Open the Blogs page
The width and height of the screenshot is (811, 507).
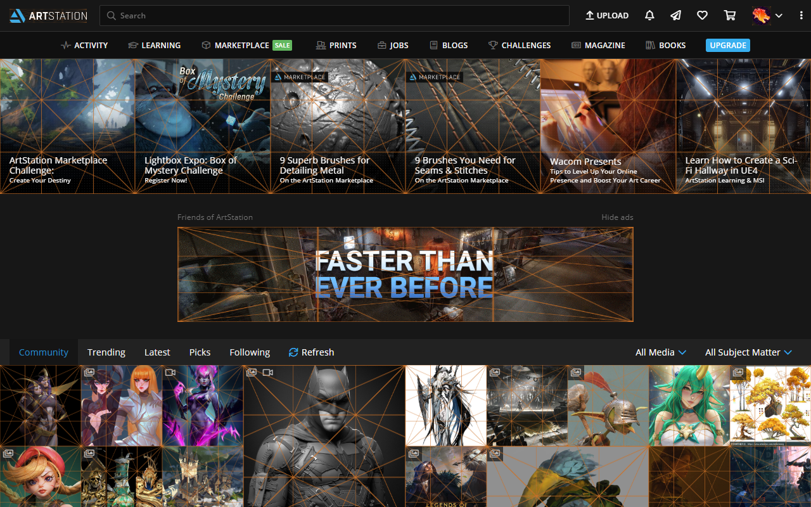coord(449,45)
